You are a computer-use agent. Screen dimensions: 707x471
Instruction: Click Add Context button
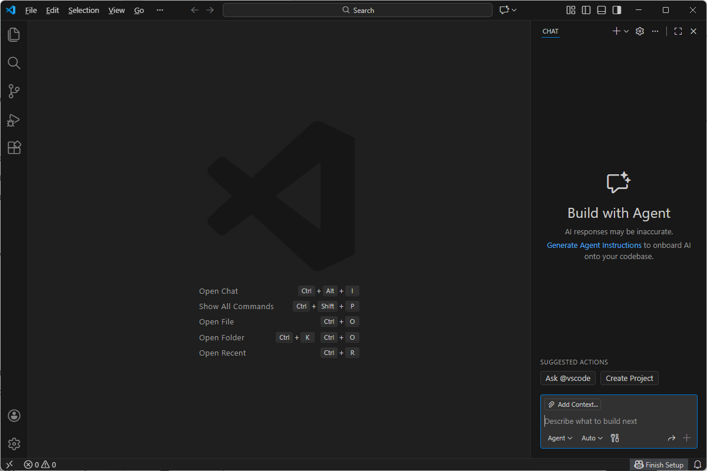pos(573,404)
